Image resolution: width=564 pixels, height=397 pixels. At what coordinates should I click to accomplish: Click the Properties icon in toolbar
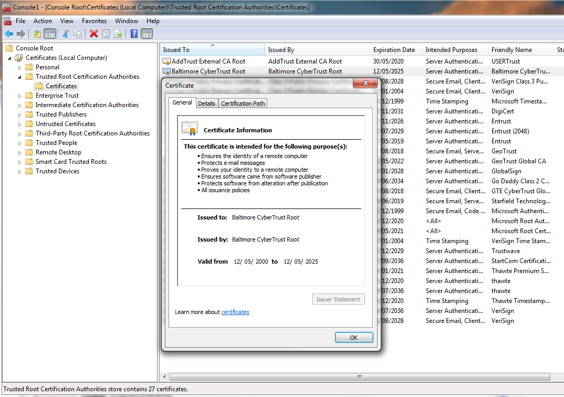[x=106, y=34]
